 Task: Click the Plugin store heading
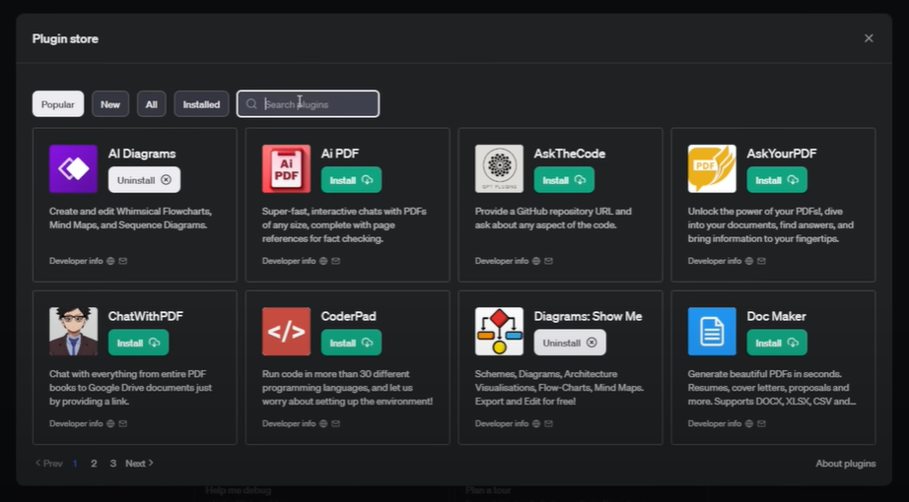coord(65,38)
